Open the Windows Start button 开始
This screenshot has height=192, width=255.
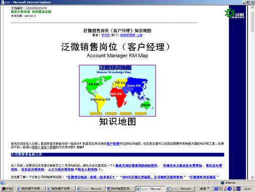coord(7,188)
